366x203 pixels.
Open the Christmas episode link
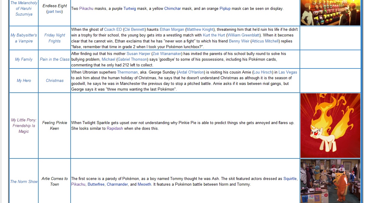(x=54, y=81)
